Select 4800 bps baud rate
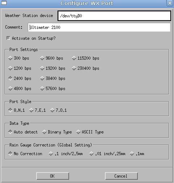174x183 pixels. coord(10,89)
